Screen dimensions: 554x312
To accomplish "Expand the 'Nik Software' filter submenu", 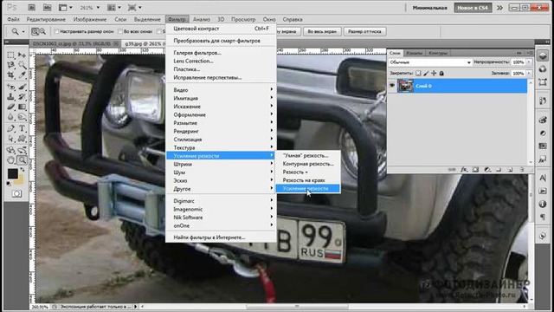I will tap(221, 218).
